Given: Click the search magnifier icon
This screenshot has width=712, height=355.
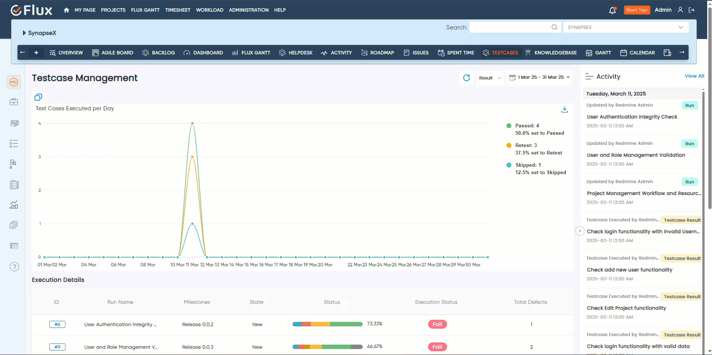Looking at the screenshot, I should coord(554,27).
